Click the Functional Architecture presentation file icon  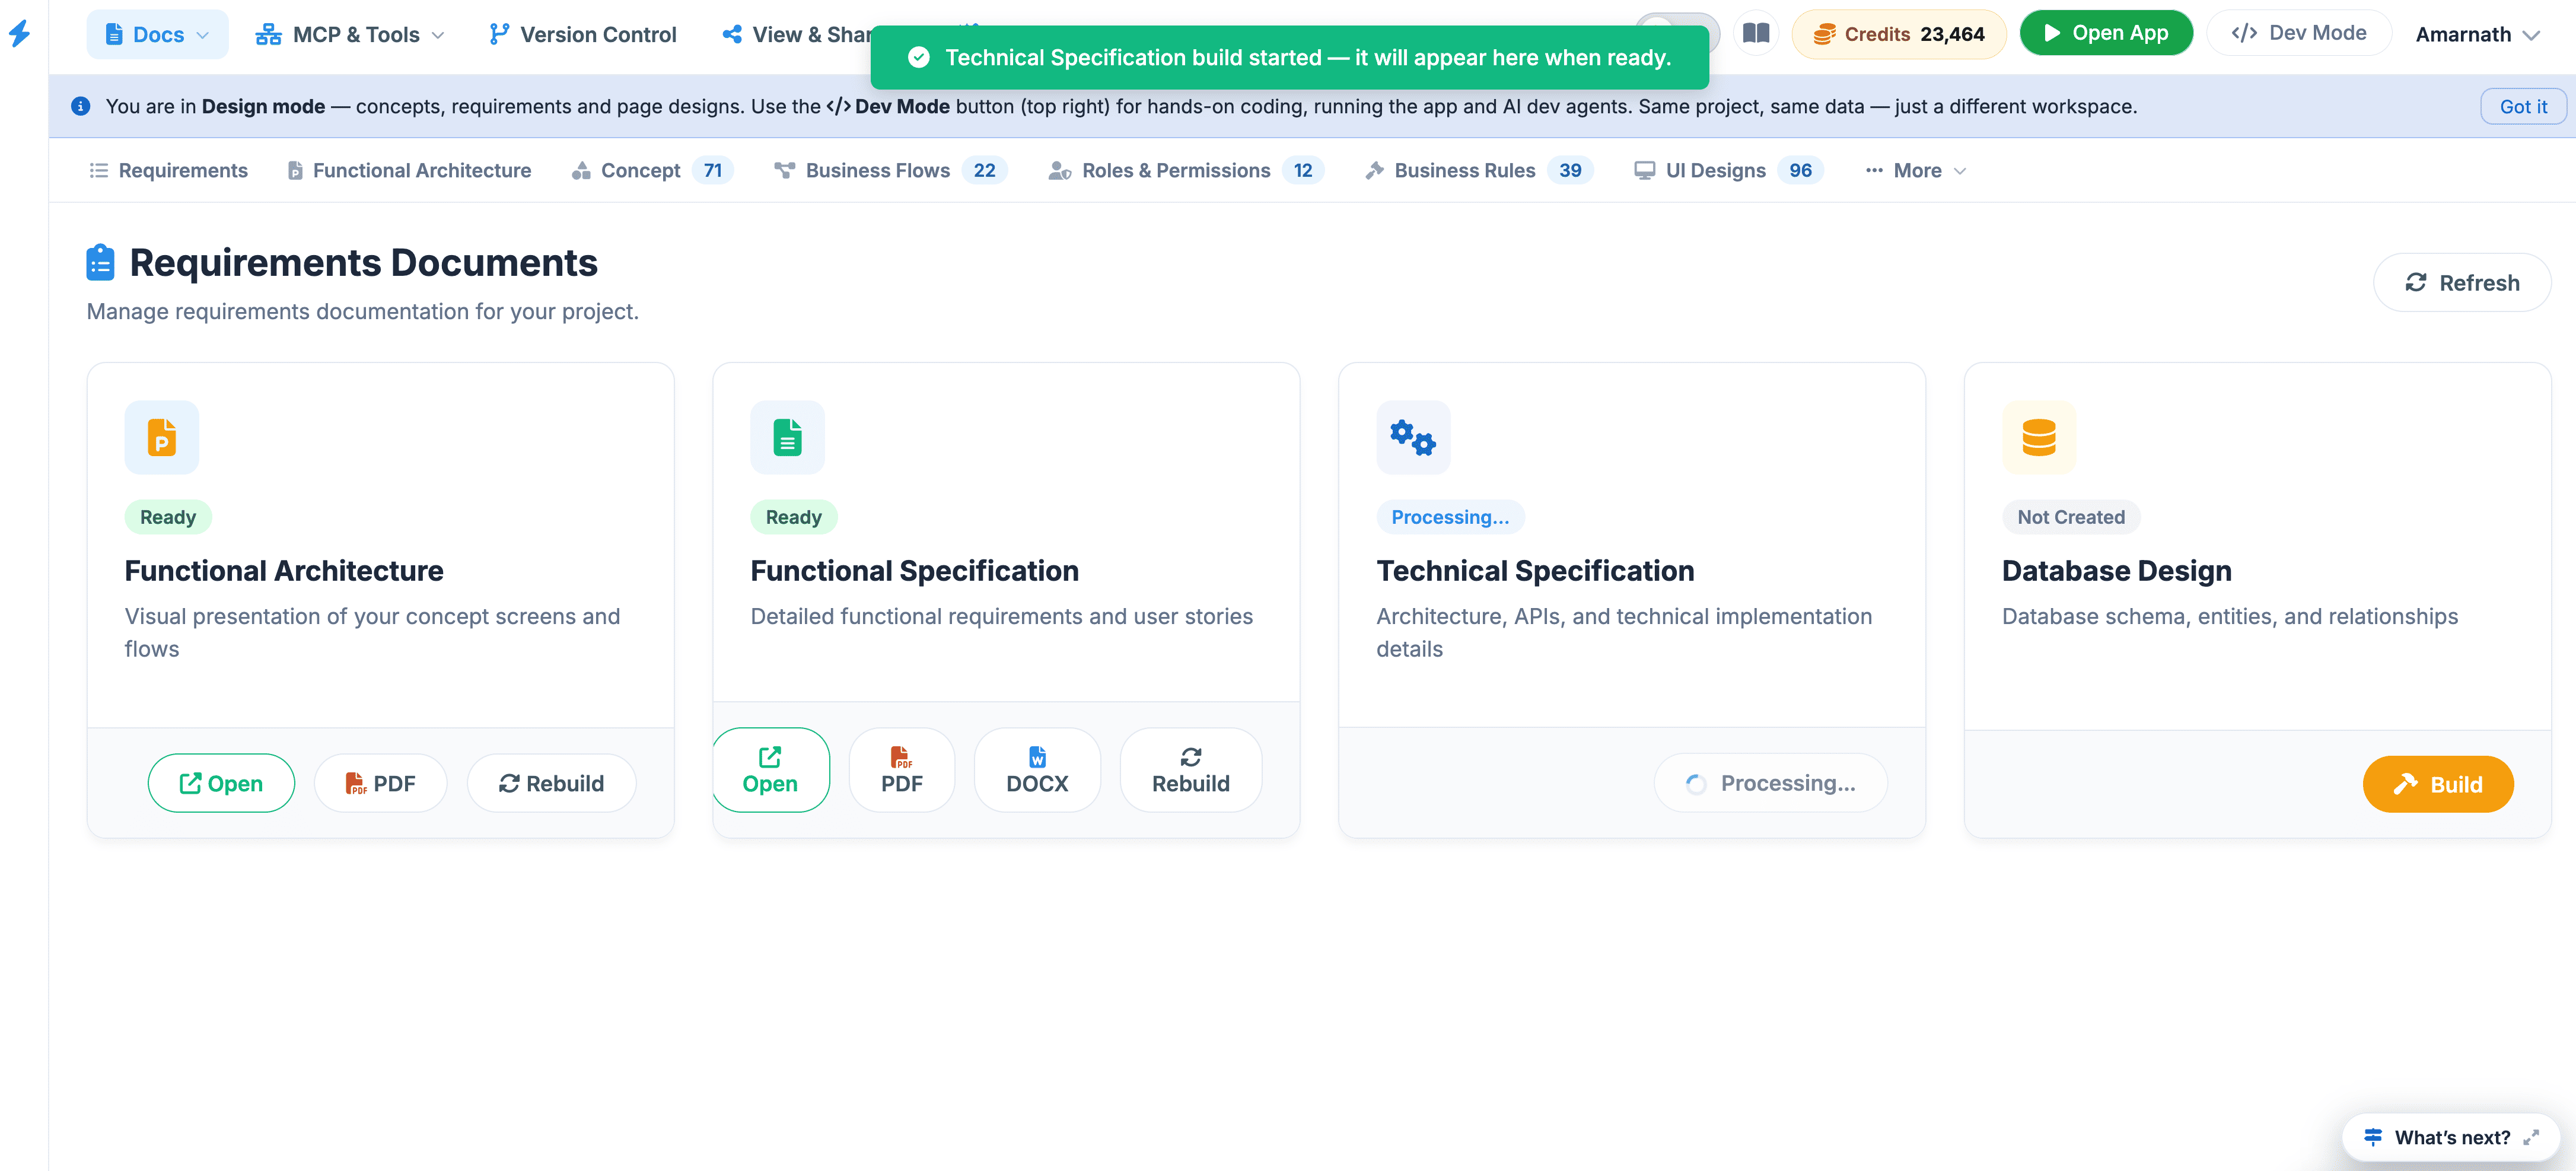(x=162, y=437)
